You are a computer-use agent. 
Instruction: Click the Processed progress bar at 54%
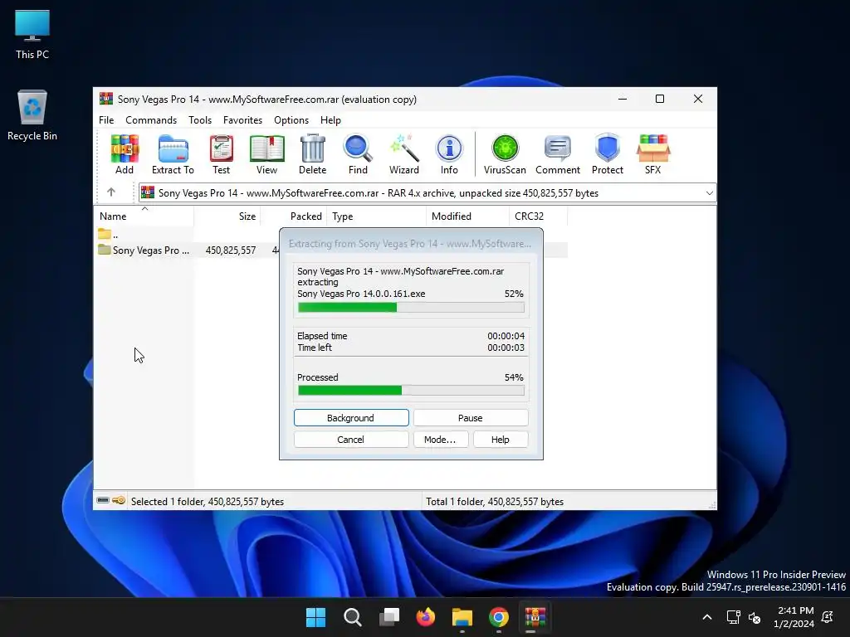tap(411, 391)
